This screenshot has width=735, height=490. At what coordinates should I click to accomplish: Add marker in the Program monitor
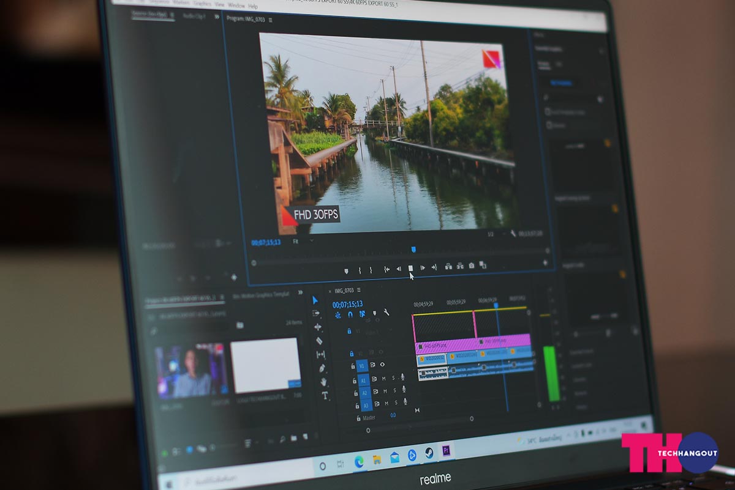(x=346, y=270)
